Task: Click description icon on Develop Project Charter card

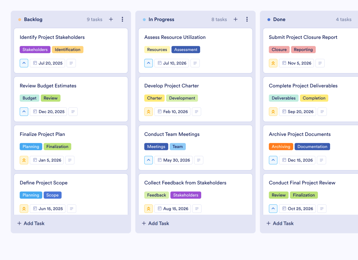Action: pyautogui.click(x=197, y=111)
